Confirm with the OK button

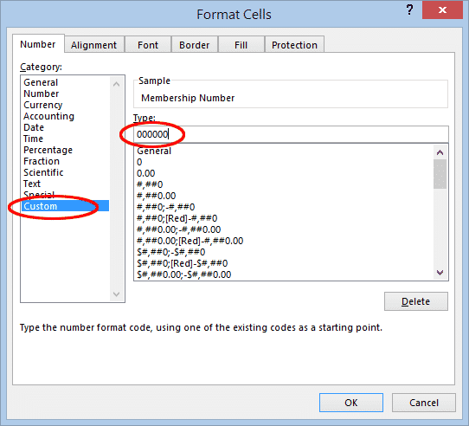pos(351,403)
